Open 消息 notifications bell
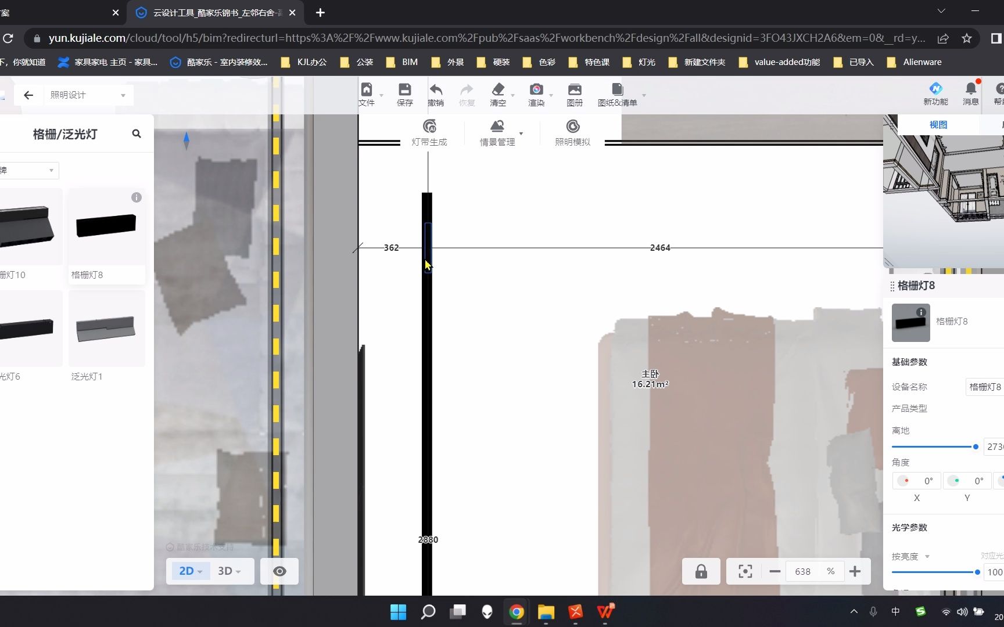 click(x=970, y=88)
